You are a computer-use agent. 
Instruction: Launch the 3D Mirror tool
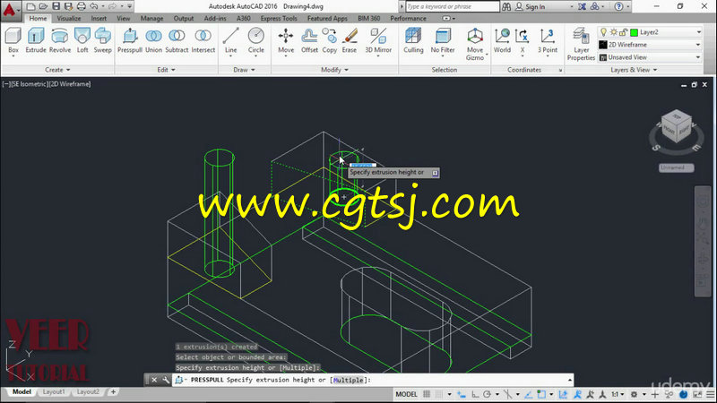378,40
